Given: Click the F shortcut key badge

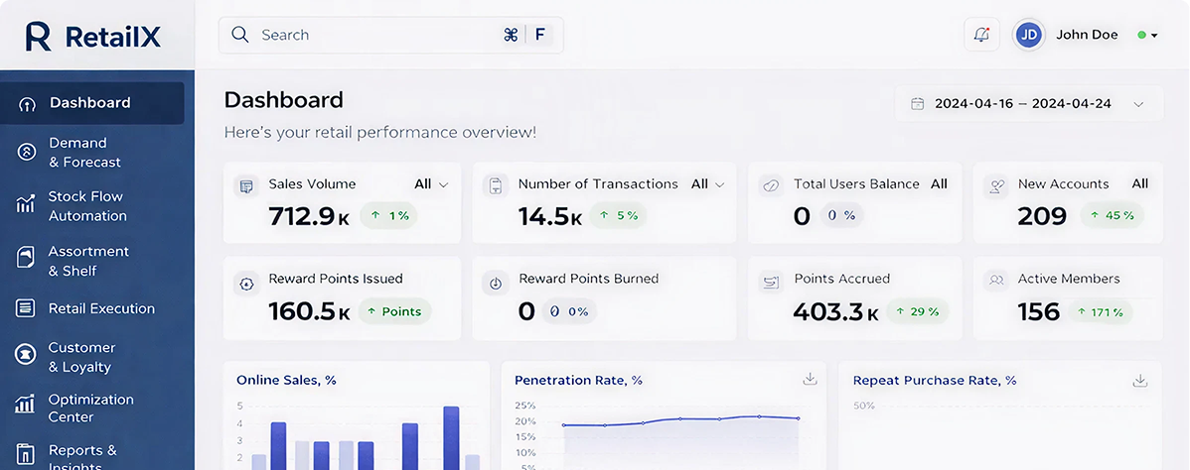Looking at the screenshot, I should click(x=539, y=35).
